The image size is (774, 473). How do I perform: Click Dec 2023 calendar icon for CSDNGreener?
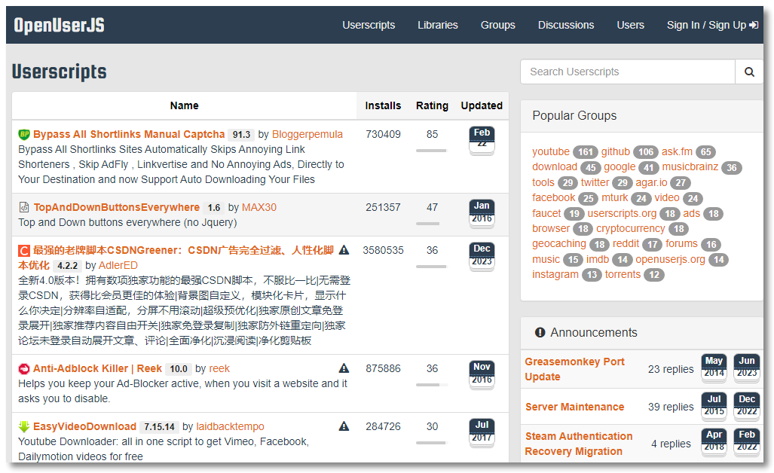click(482, 256)
